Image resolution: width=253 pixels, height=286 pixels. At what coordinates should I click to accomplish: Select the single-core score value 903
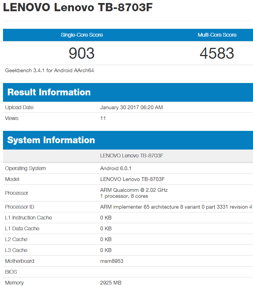[82, 53]
